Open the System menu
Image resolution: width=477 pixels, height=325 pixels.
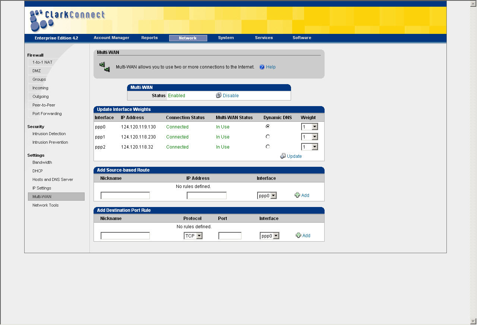[x=226, y=38]
